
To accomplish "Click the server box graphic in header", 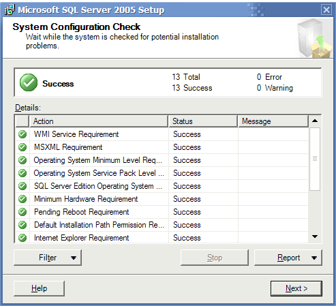I will (x=314, y=38).
